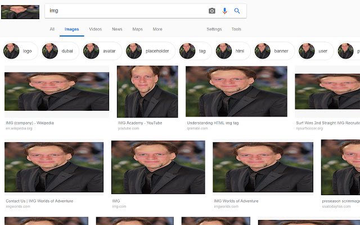Select the 'logo' suggestion chip
360x225 pixels.
20,51
